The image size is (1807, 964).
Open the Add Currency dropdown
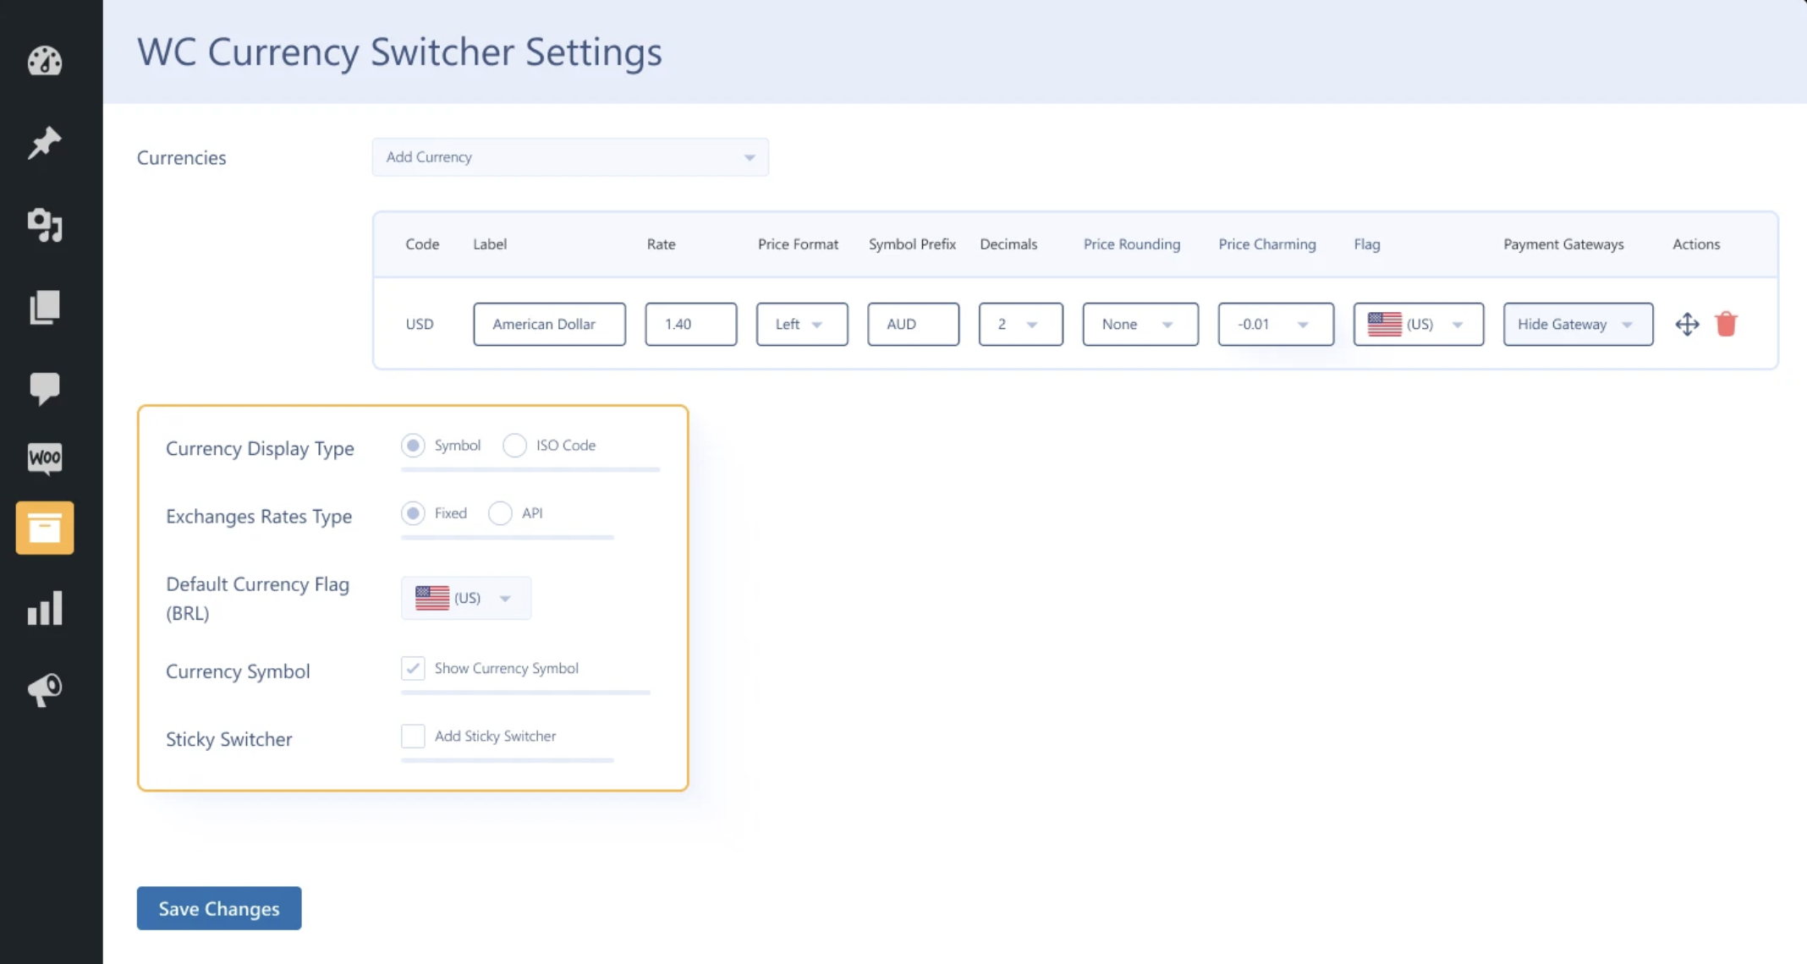pos(570,157)
